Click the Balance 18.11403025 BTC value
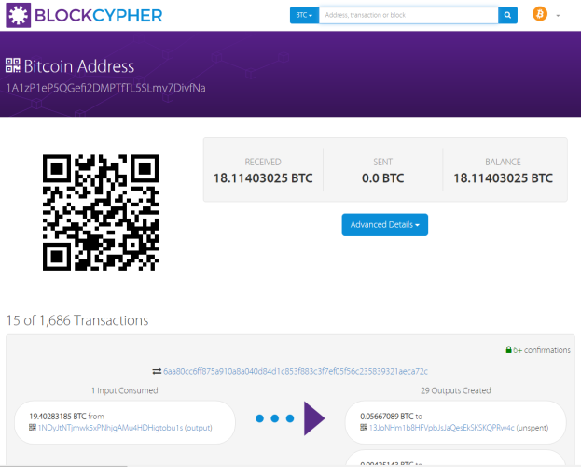 pyautogui.click(x=504, y=178)
